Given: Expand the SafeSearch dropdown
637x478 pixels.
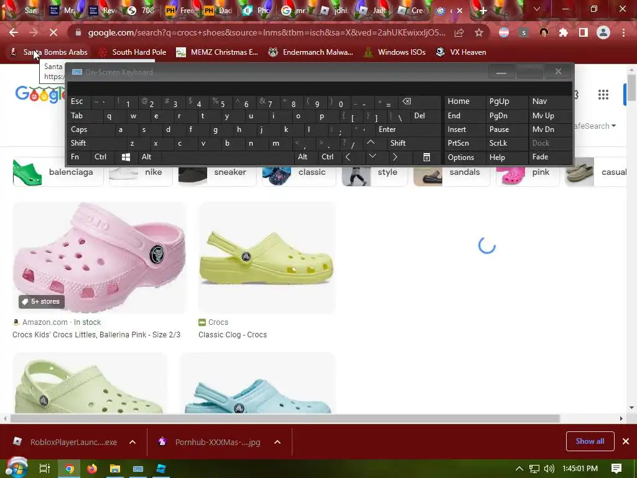Looking at the screenshot, I should point(594,126).
